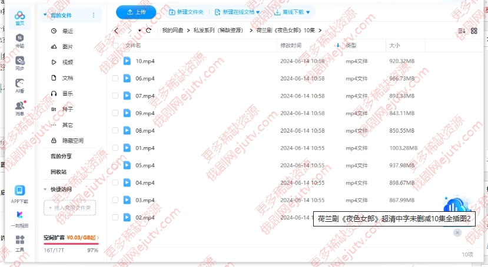Collapse the 我的文件 tree triangle

click(45, 15)
